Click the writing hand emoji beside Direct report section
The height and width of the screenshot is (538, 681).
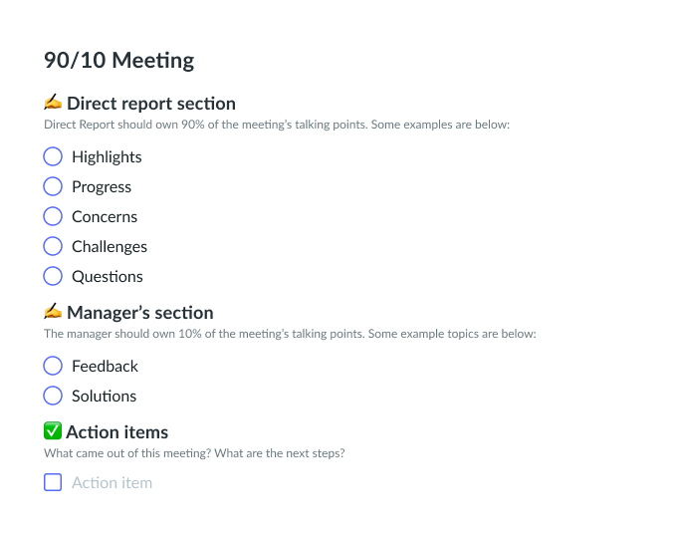point(53,103)
